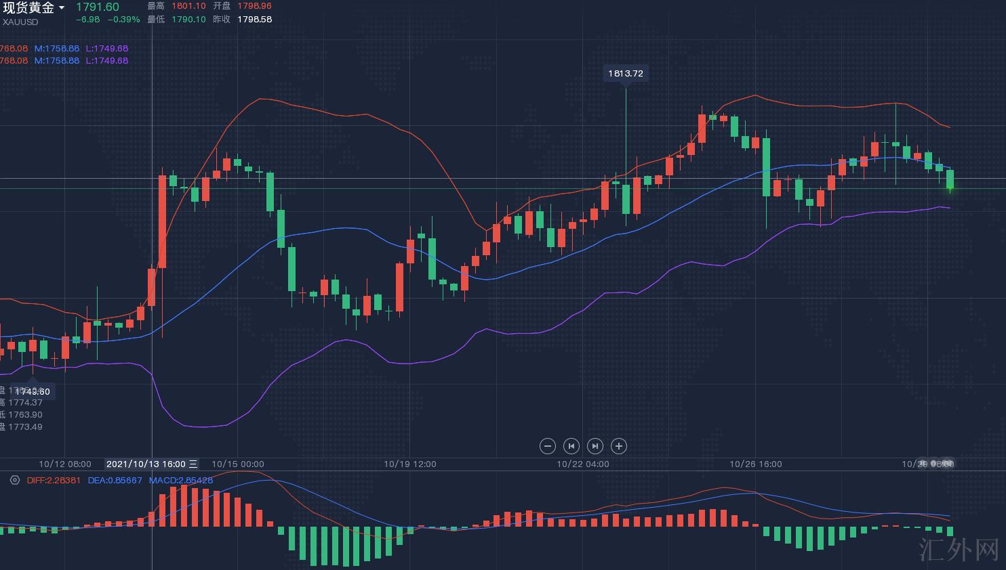Click the current price 1791.60

coord(97,7)
